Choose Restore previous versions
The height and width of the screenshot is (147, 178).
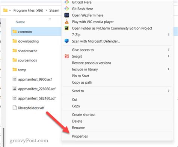coord(92,63)
